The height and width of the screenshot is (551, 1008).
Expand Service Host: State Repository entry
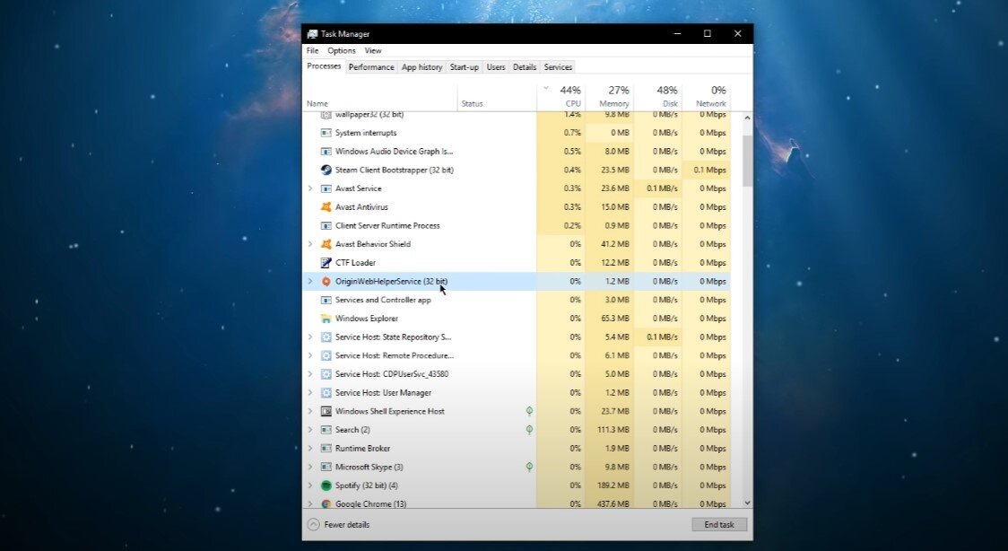pos(310,337)
